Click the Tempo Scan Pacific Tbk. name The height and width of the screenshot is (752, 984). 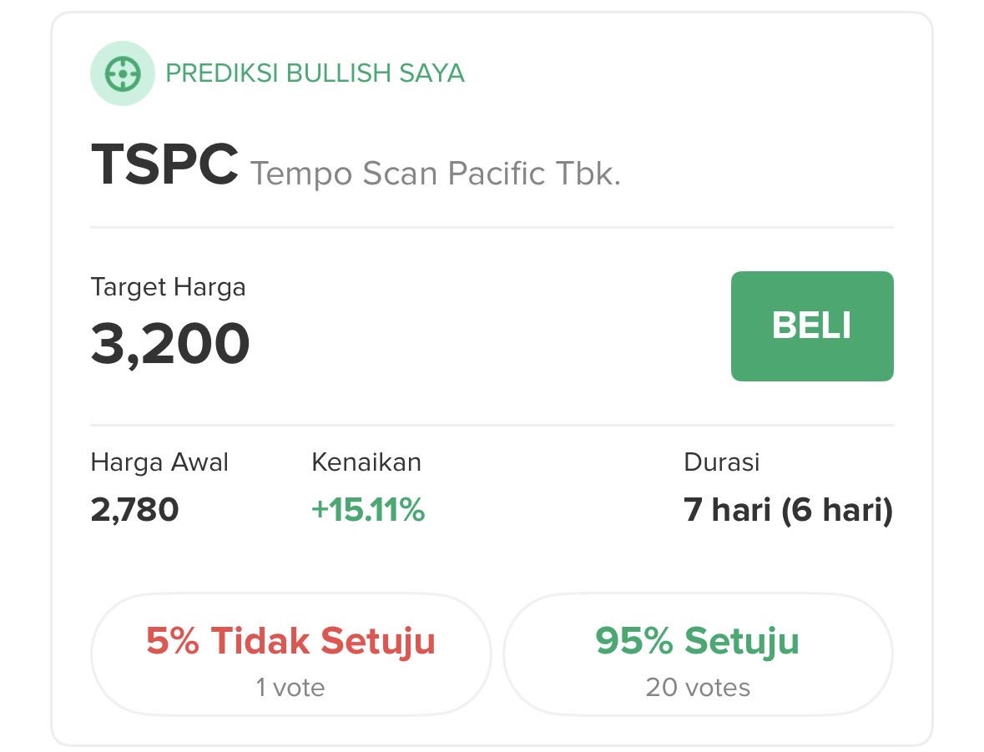435,174
